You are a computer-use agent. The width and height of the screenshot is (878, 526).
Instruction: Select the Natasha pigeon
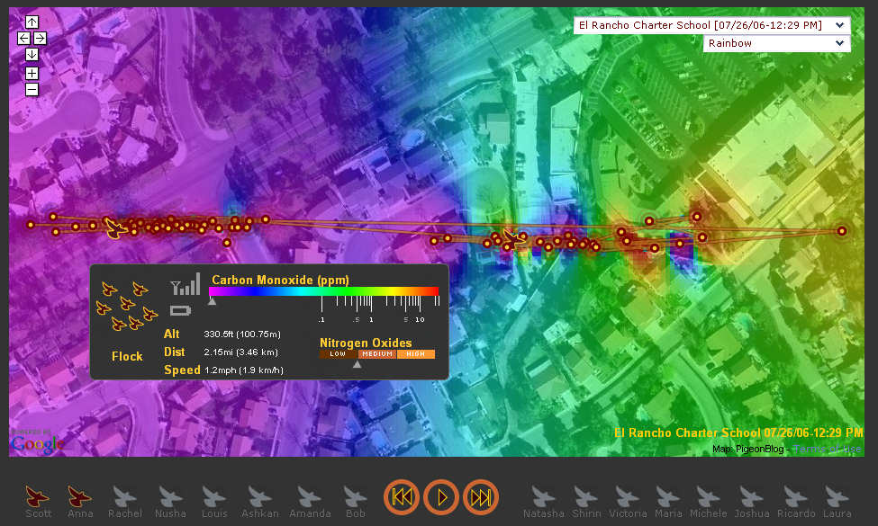(543, 496)
